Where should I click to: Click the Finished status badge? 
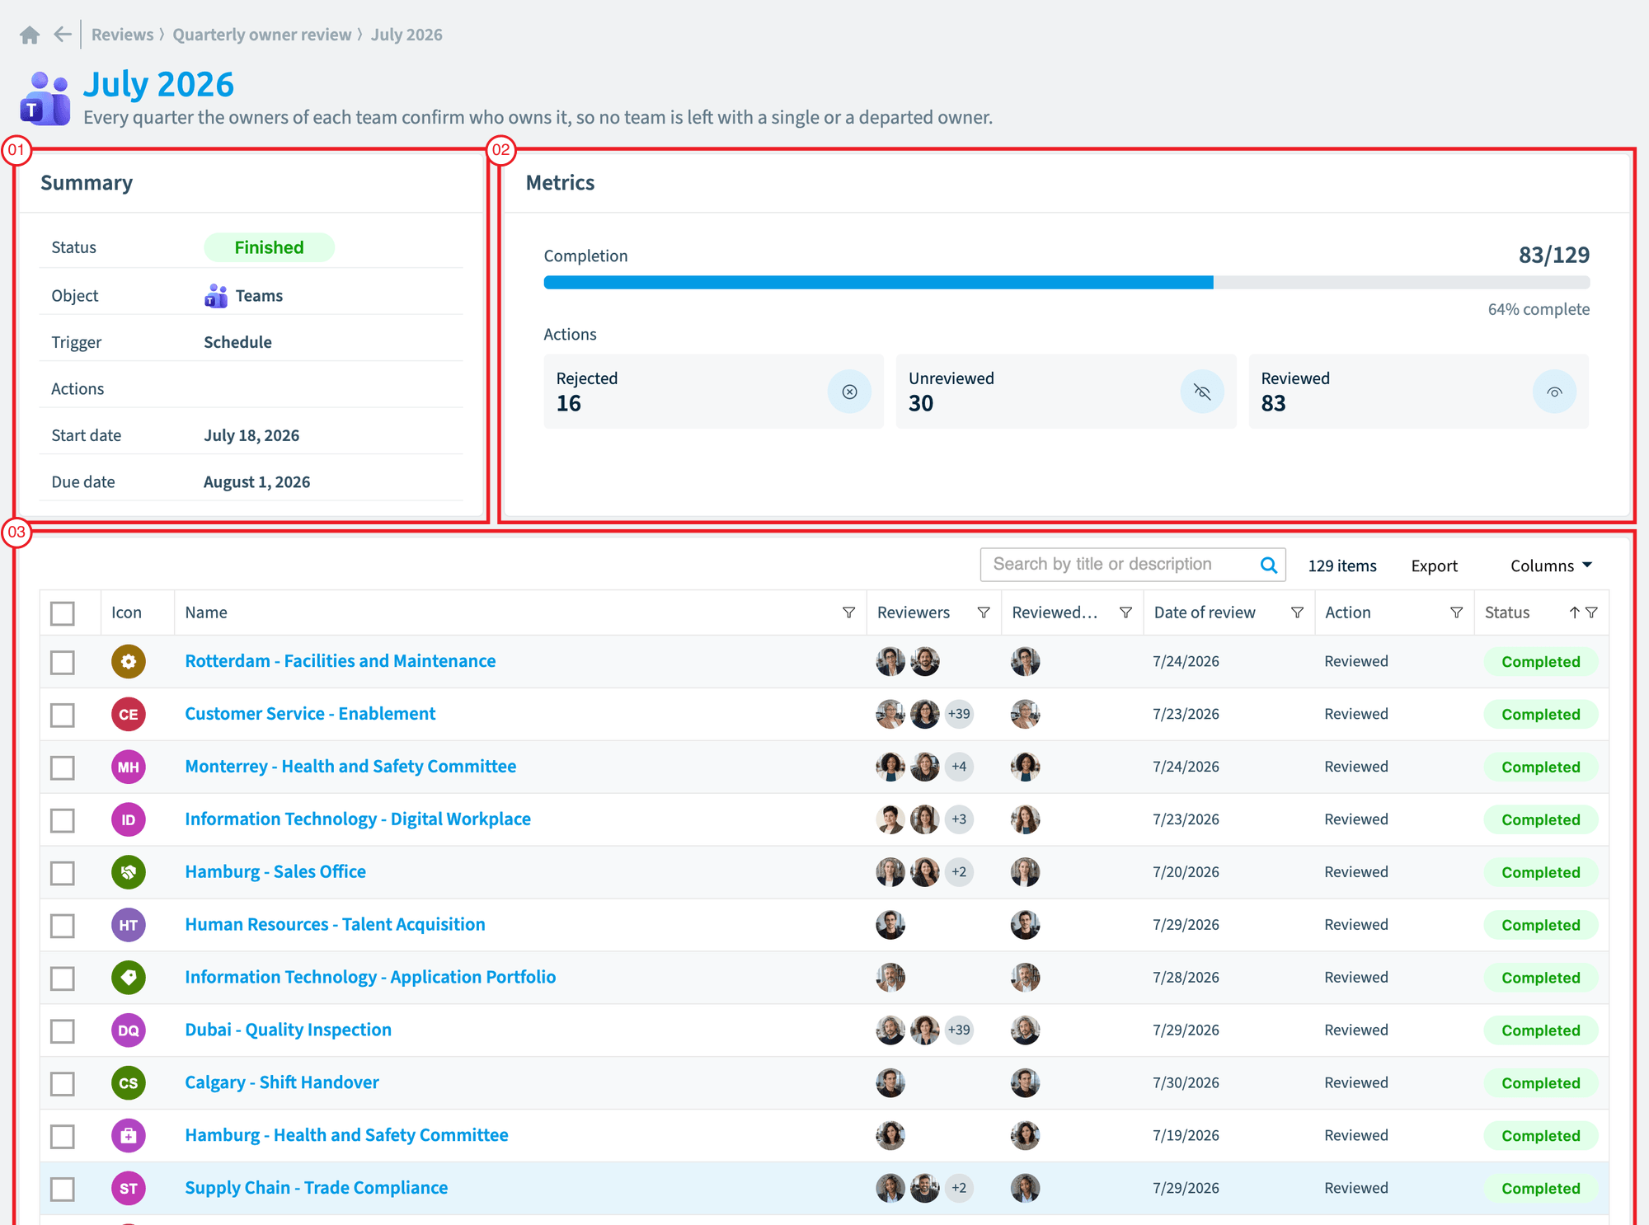[269, 247]
